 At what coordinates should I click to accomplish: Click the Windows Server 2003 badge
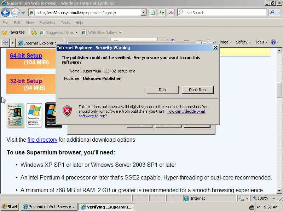(x=34, y=116)
